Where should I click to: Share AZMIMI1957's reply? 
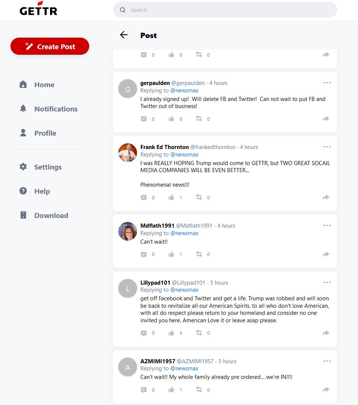(x=325, y=389)
